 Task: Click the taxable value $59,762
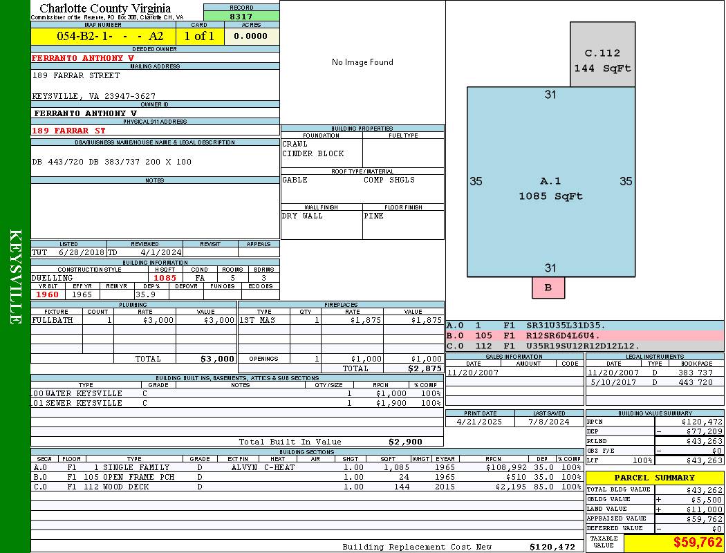tap(698, 543)
